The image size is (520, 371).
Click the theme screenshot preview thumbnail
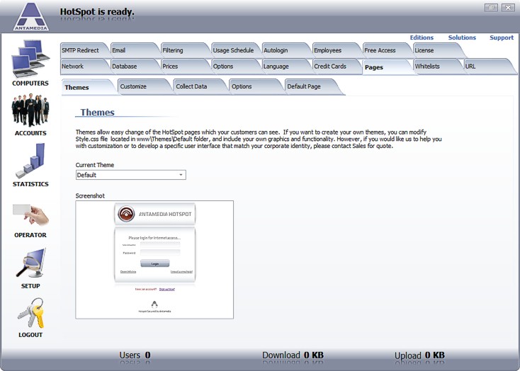[x=154, y=260]
